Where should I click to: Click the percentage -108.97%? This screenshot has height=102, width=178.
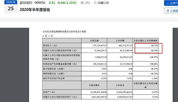pyautogui.click(x=154, y=57)
